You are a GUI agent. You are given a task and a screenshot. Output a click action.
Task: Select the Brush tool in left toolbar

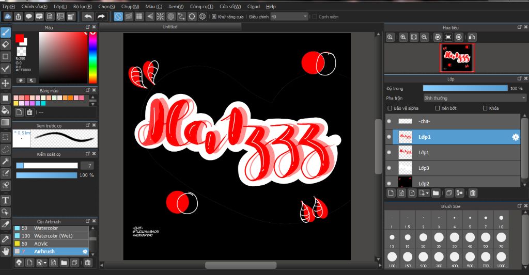5,33
